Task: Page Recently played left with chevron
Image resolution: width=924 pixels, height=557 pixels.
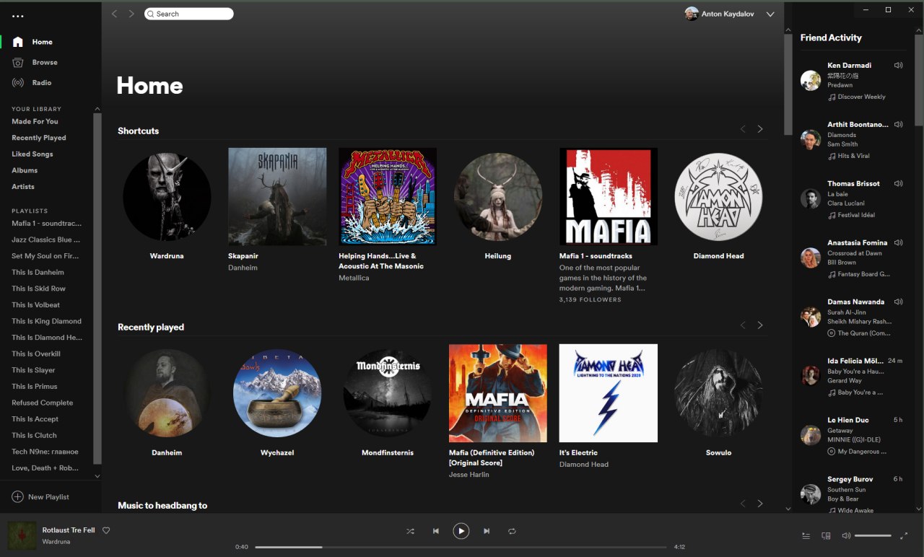Action: point(743,325)
